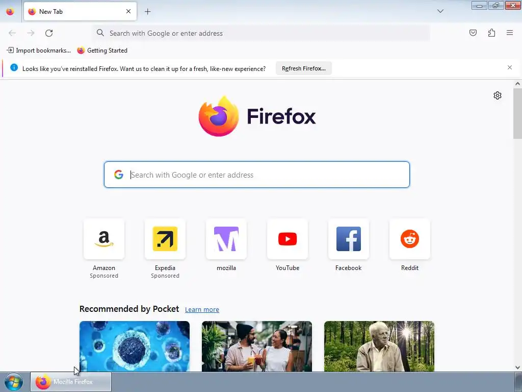Click the Recommended by Pocket heading
The width and height of the screenshot is (522, 392).
point(129,309)
